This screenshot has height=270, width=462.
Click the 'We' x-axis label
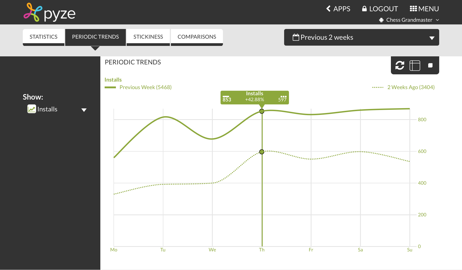pos(212,250)
